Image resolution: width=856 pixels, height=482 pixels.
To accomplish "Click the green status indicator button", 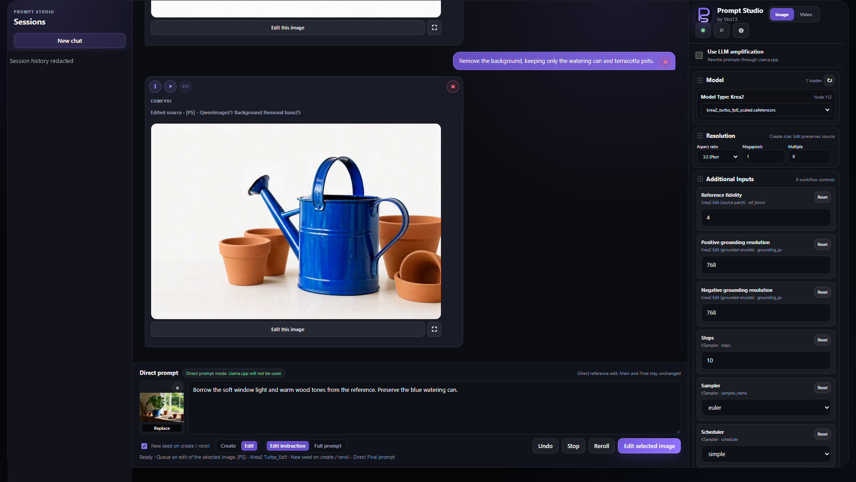I will coord(703,30).
